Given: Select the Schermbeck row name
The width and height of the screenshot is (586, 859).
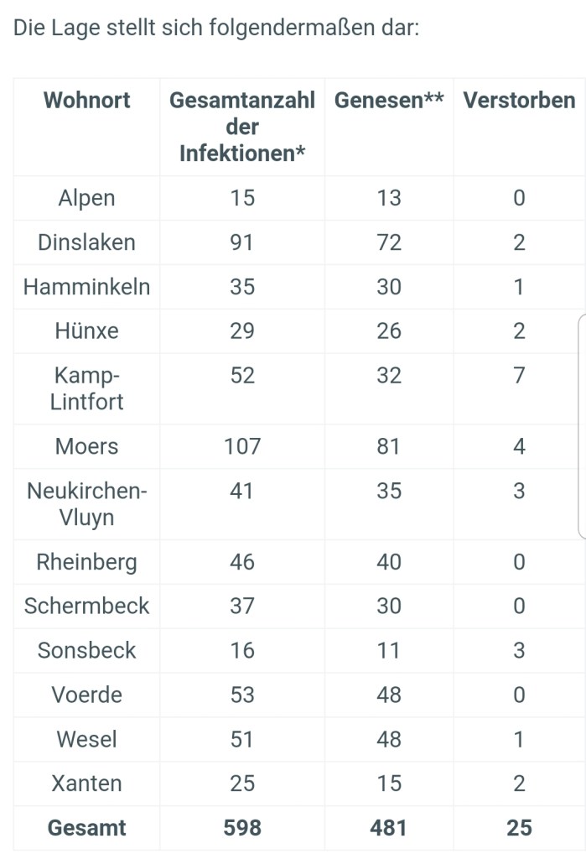Looking at the screenshot, I should [86, 607].
